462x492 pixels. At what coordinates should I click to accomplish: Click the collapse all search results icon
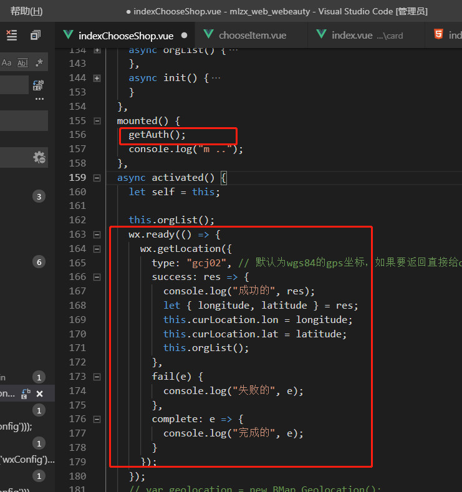tap(36, 35)
